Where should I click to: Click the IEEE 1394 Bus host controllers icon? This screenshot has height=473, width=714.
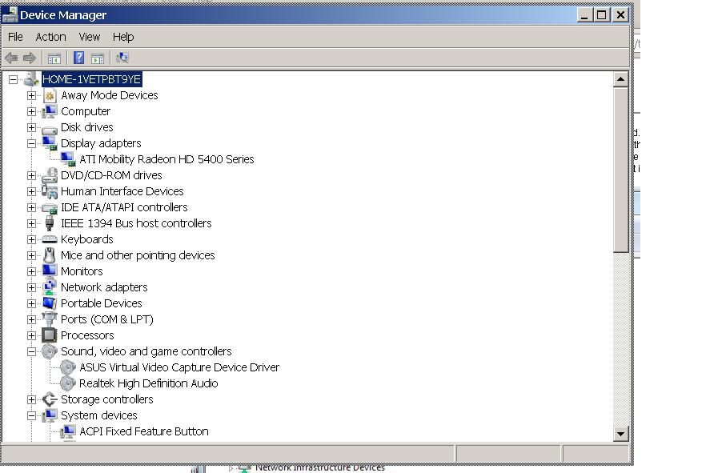49,223
